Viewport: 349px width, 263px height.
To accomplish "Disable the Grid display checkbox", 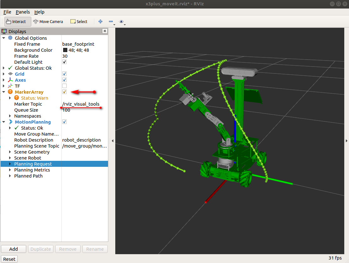I will point(64,74).
